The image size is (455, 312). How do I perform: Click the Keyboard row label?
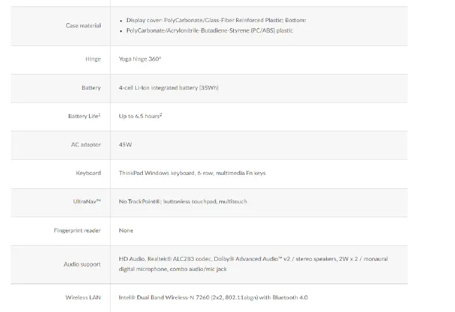click(88, 173)
